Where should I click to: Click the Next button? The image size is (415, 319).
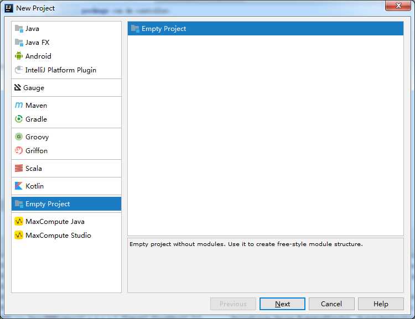(282, 304)
